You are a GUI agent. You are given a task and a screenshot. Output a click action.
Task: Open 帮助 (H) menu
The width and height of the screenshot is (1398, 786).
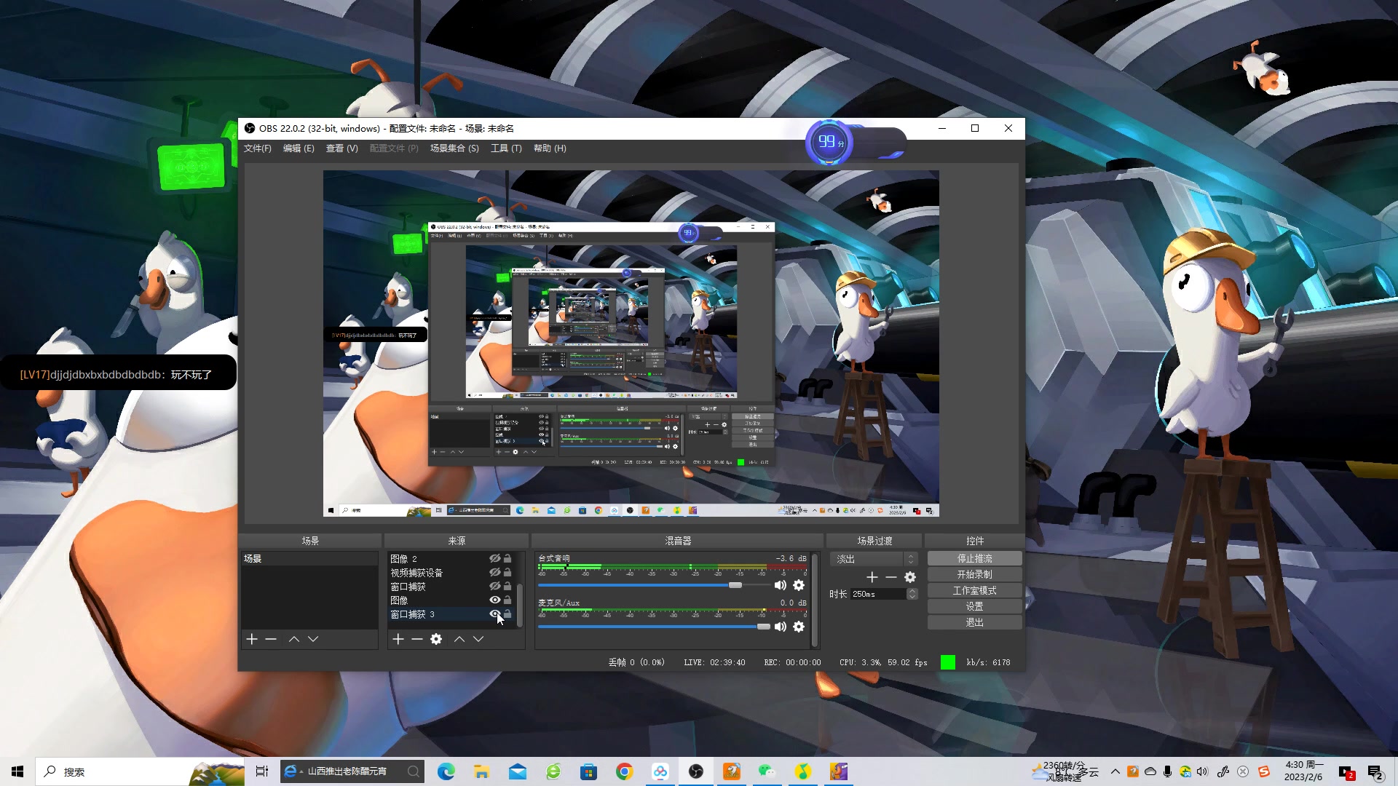(x=550, y=148)
